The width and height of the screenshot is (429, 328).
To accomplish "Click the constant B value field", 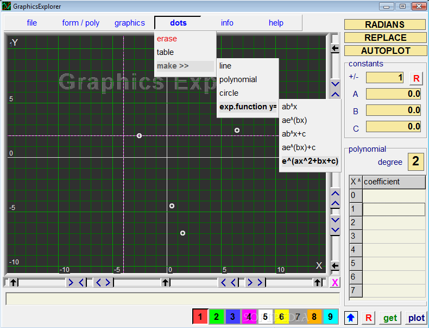I will pyautogui.click(x=394, y=110).
